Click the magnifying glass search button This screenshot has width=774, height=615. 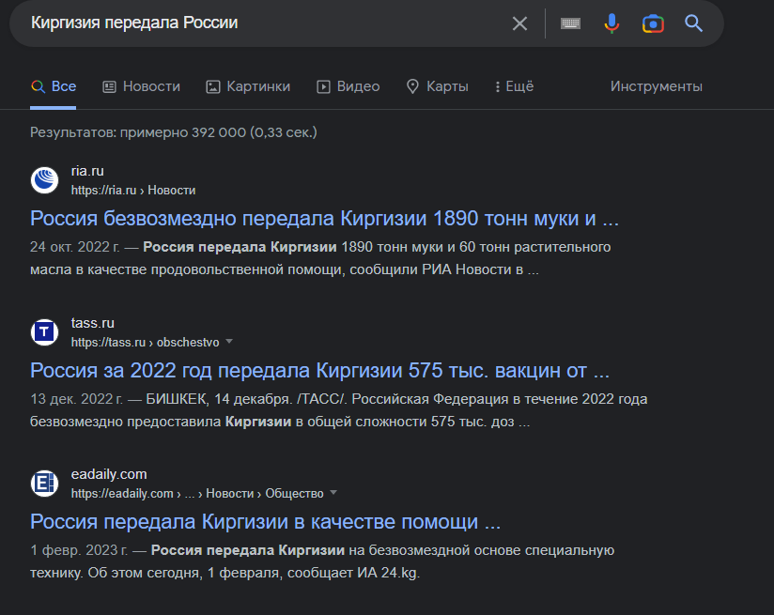694,23
